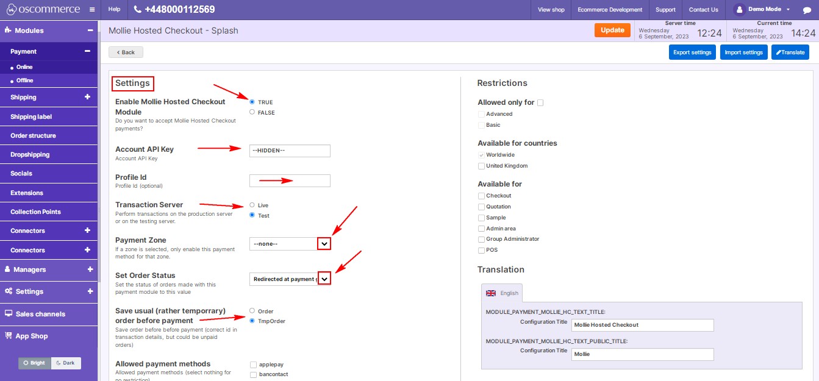Enable availability for Group Administrator
Image resolution: width=819 pixels, height=381 pixels.
(x=481, y=239)
